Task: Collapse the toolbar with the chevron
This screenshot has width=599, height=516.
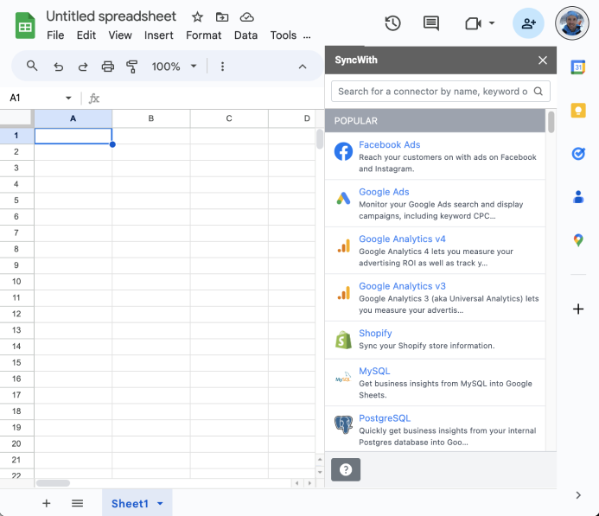Action: [x=303, y=67]
